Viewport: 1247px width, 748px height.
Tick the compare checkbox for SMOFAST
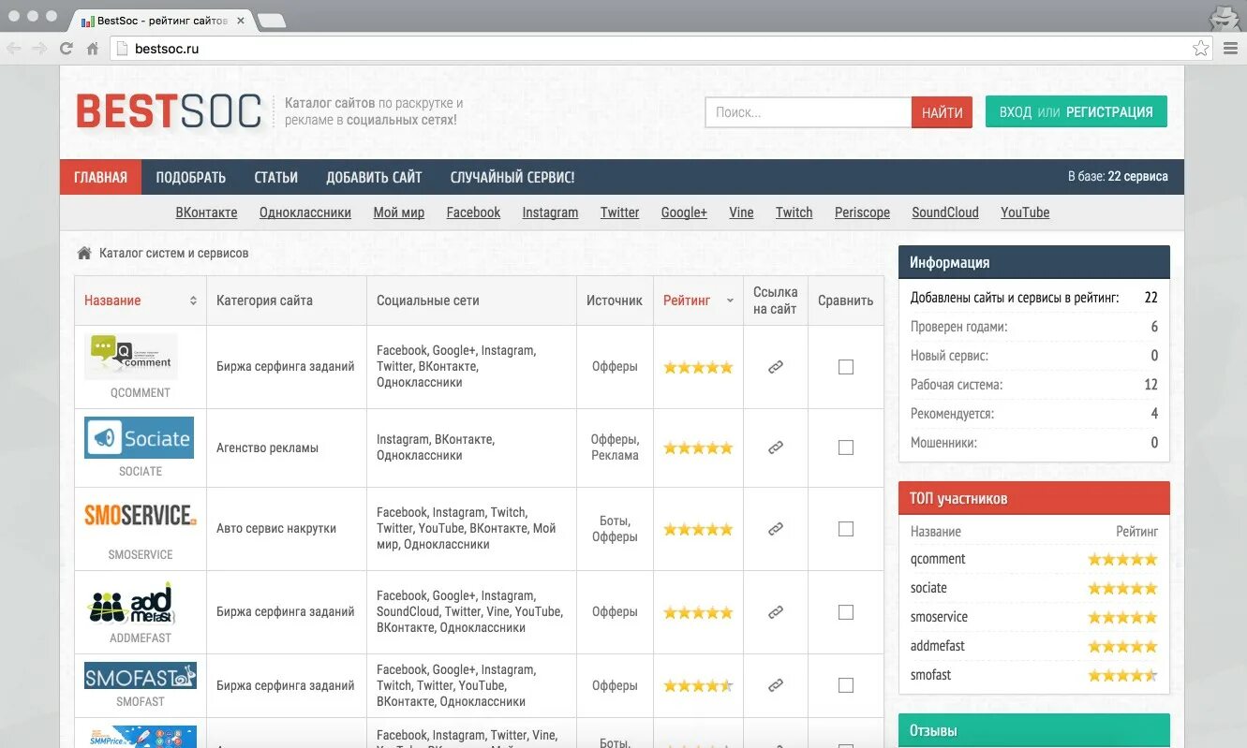(846, 685)
